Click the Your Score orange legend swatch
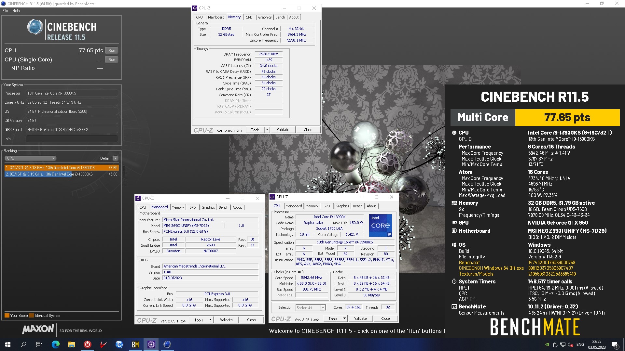This screenshot has width=625, height=351. tap(7, 316)
